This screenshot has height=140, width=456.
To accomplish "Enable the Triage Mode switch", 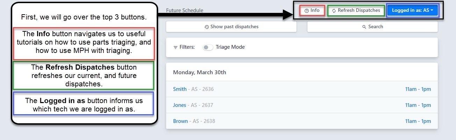I will (208, 47).
